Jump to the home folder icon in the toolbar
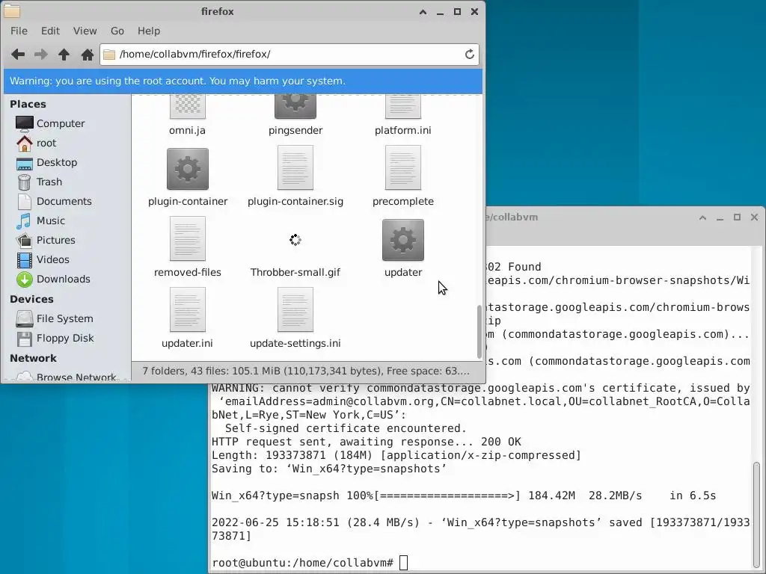 click(87, 54)
